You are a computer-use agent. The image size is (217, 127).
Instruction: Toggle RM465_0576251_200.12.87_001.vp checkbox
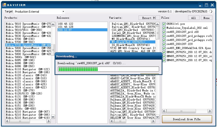164,60
